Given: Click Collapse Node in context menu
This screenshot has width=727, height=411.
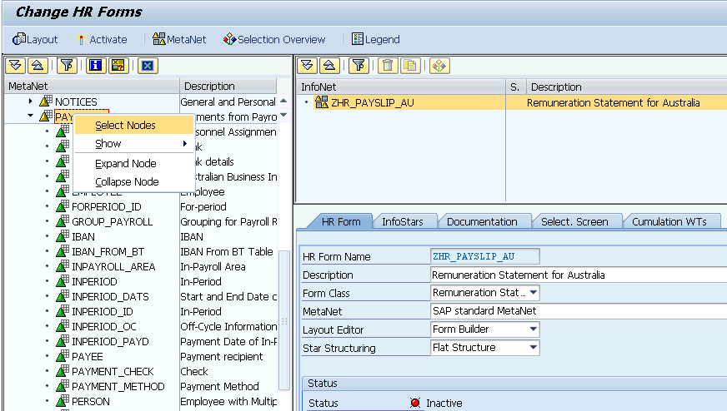Looking at the screenshot, I should 127,182.
